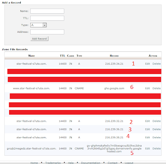Delete the ghs.google.com CNAME record

tap(156, 88)
